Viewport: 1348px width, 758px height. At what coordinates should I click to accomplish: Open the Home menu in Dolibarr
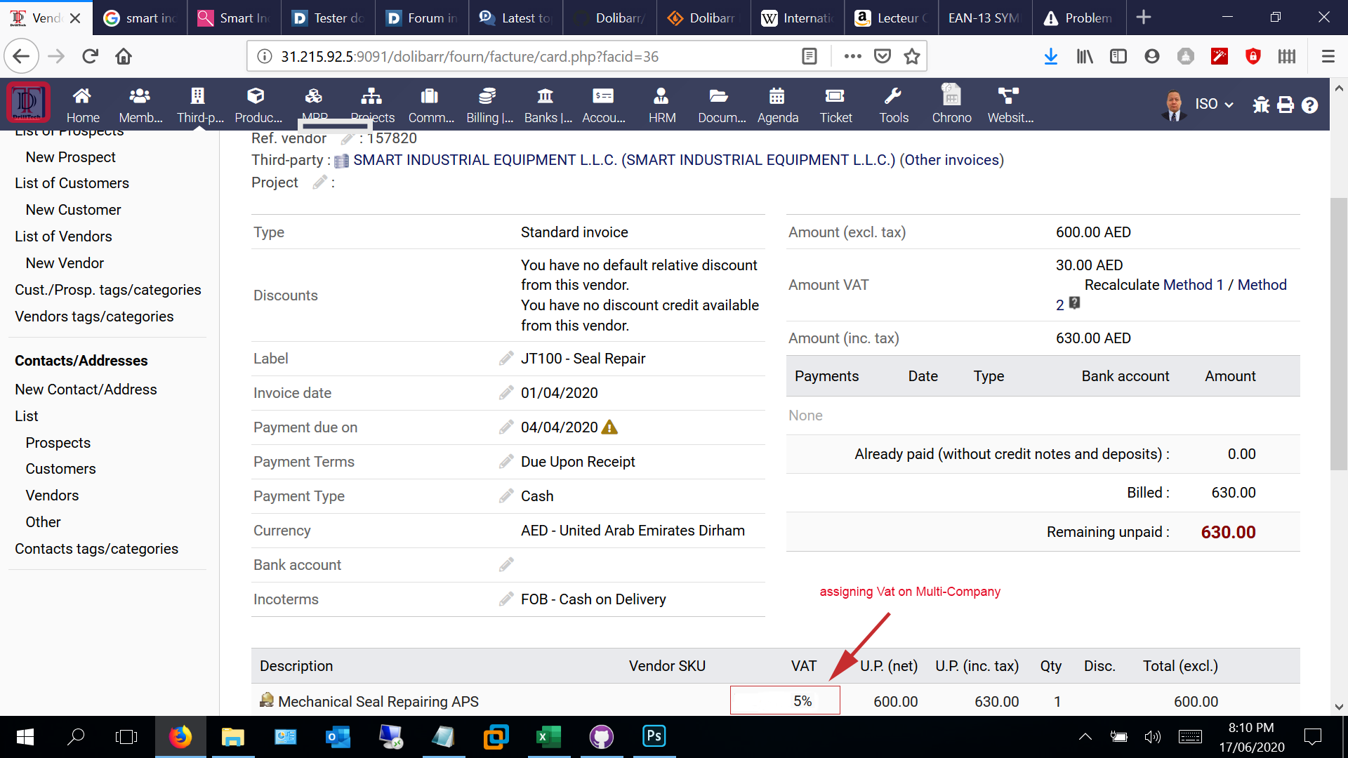[x=82, y=105]
